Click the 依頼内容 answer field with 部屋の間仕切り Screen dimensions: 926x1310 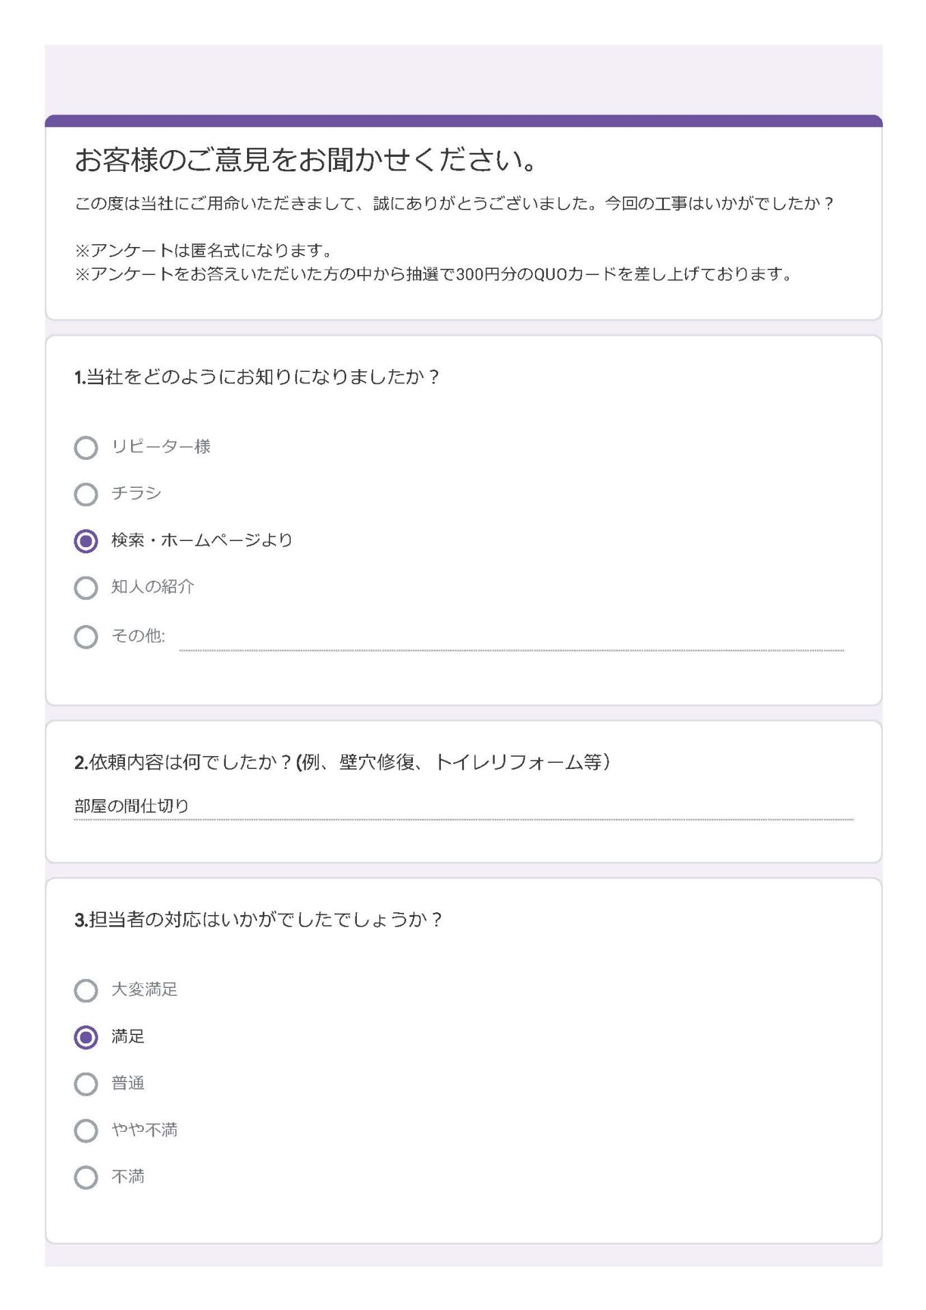pyautogui.click(x=463, y=806)
